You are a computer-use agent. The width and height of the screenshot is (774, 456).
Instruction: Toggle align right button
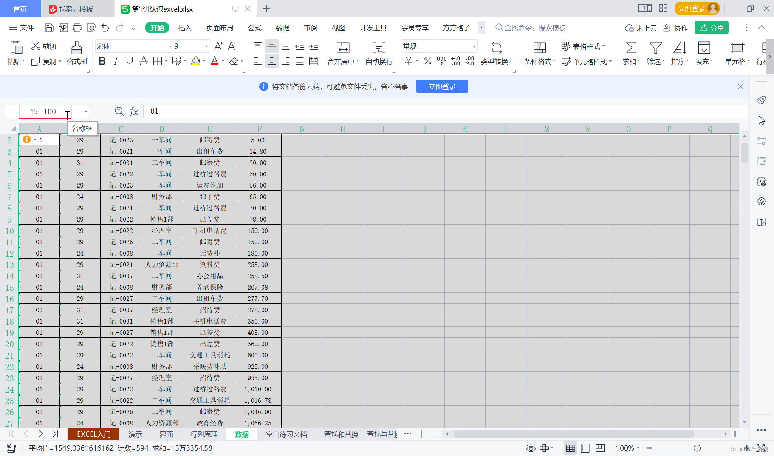coord(286,61)
